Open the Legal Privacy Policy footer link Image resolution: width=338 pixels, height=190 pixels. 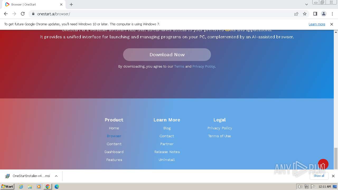pos(220,128)
